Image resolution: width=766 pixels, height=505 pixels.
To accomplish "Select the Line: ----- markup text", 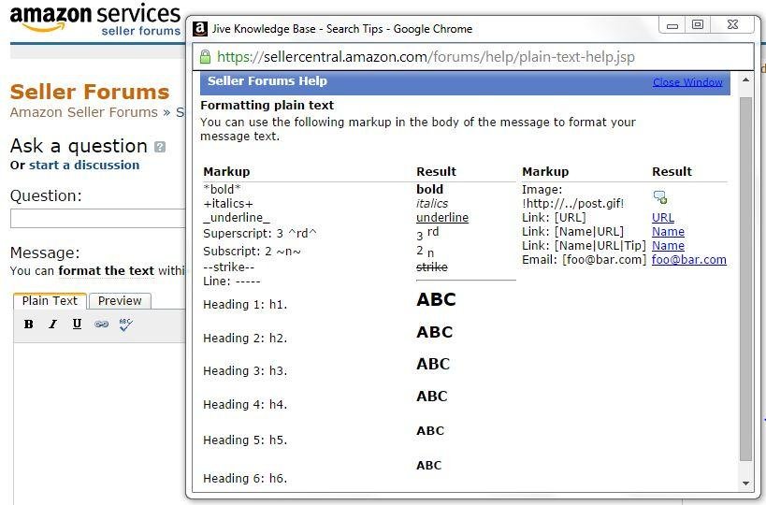I will [232, 281].
